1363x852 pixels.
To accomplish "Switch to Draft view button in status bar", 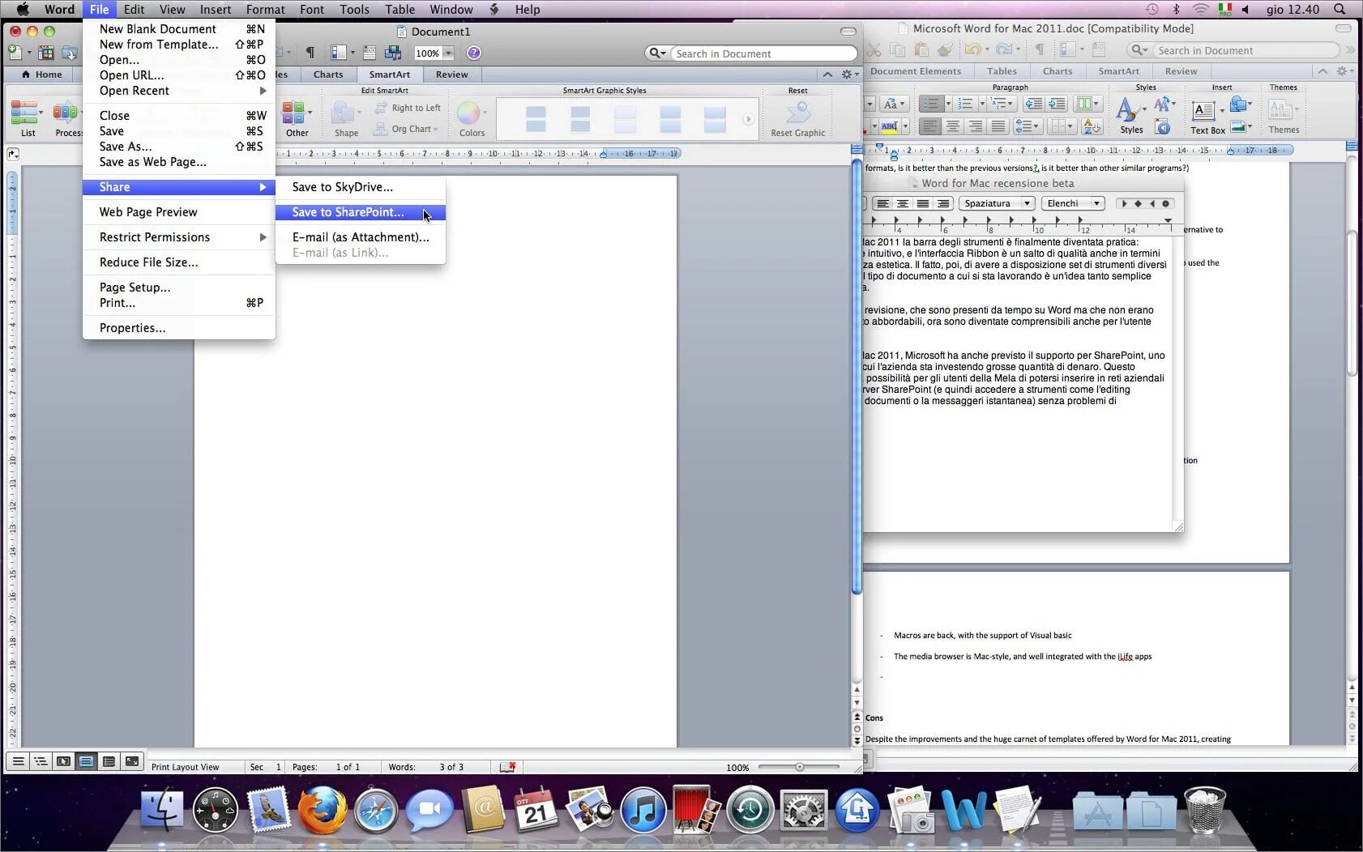I will pos(18,761).
